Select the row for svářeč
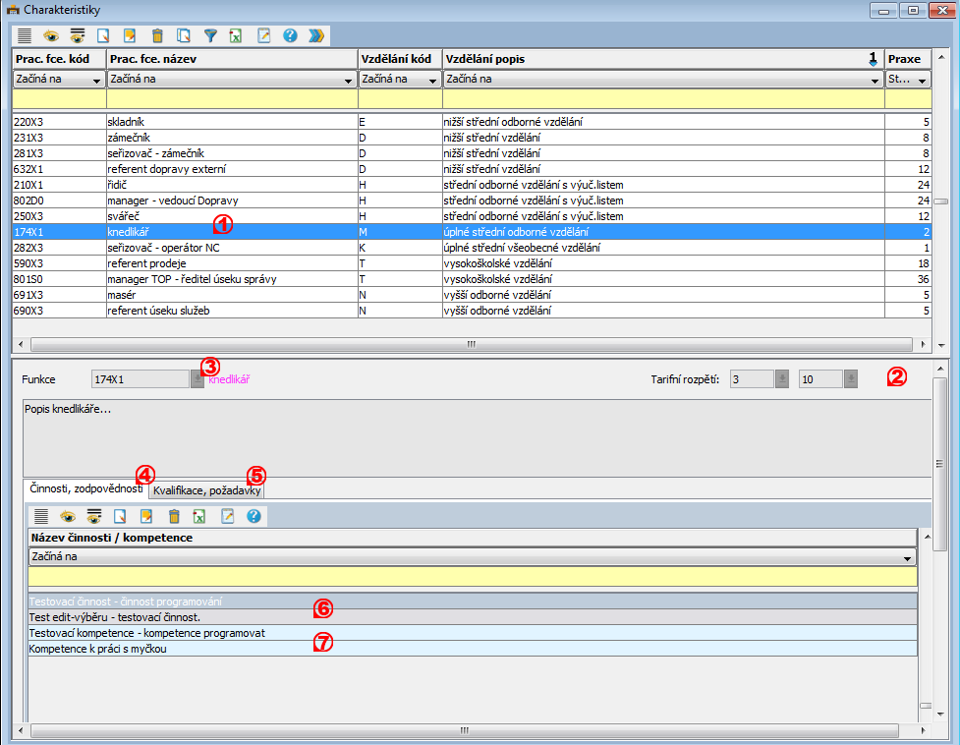 click(124, 216)
